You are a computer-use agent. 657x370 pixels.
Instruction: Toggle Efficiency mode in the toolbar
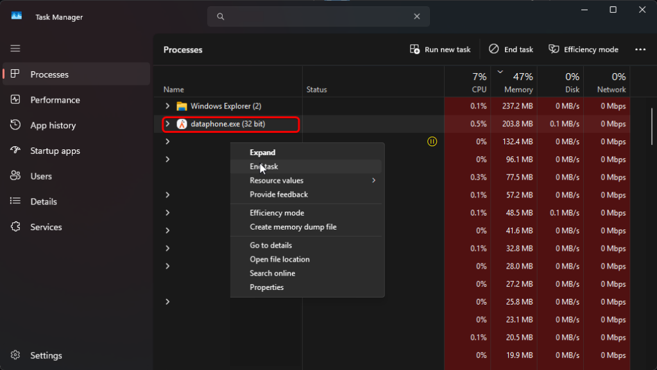click(583, 49)
